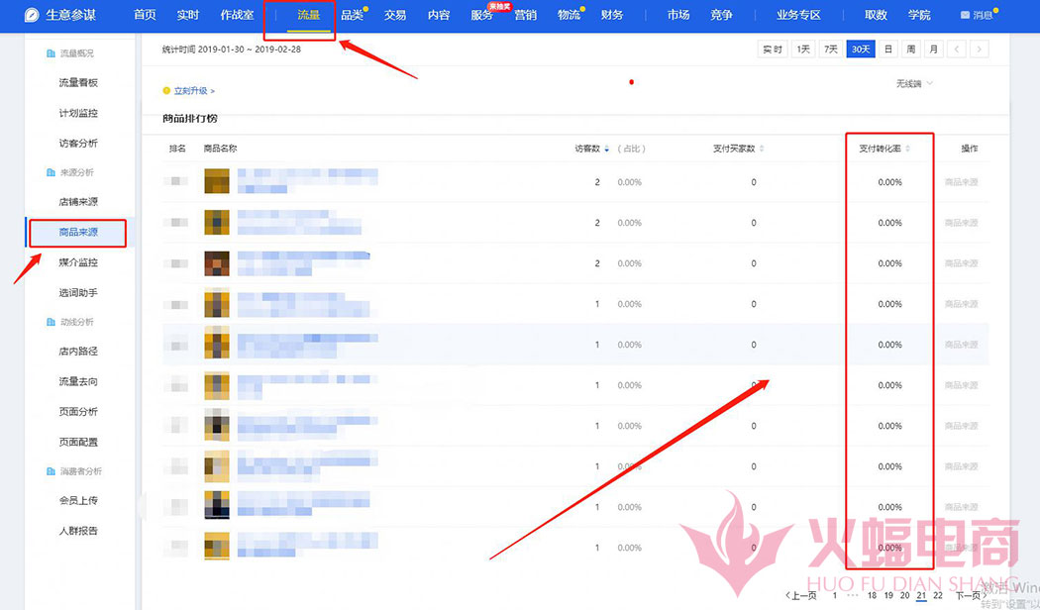
Task: Open the 消息 messages icon
Action: [965, 15]
